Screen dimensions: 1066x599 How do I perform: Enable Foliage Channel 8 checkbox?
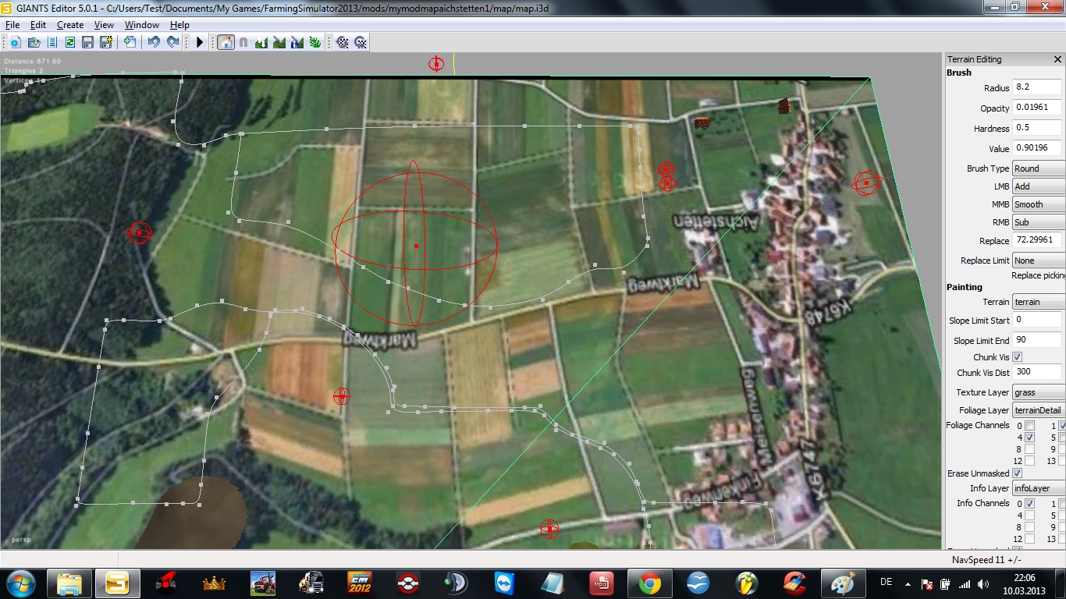coord(1029,449)
